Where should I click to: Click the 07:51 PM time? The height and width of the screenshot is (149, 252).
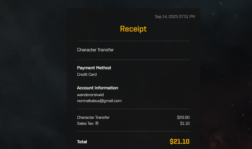pos(187,17)
